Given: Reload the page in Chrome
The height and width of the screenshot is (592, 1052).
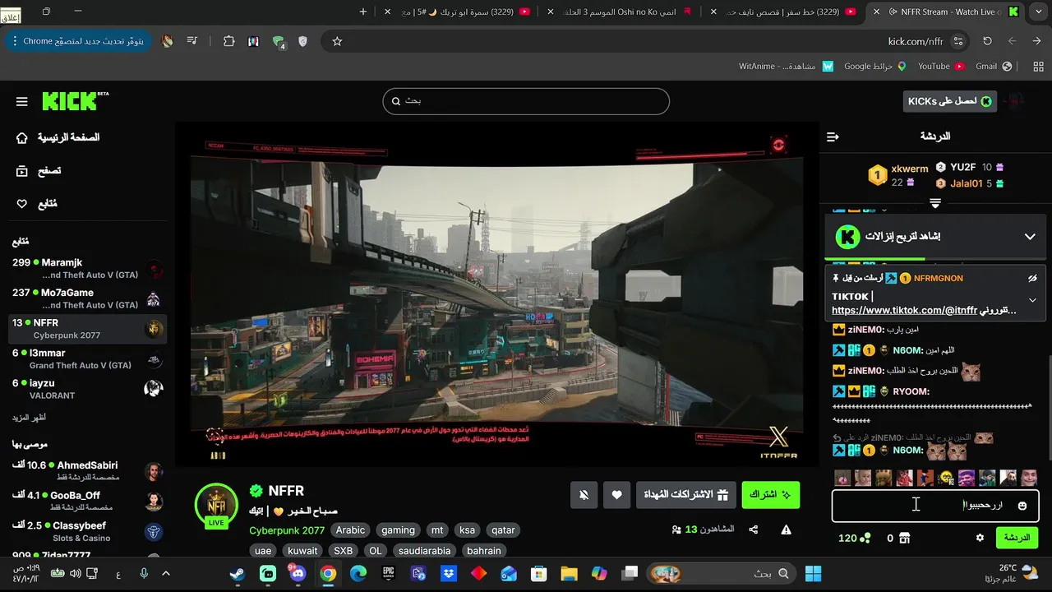Looking at the screenshot, I should pyautogui.click(x=987, y=41).
